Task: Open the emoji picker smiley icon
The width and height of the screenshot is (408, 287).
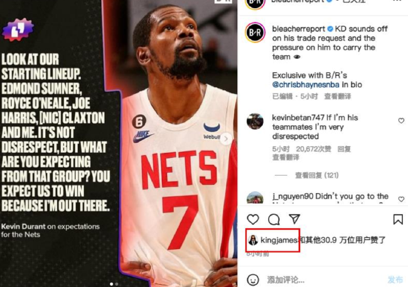Action: tap(253, 279)
